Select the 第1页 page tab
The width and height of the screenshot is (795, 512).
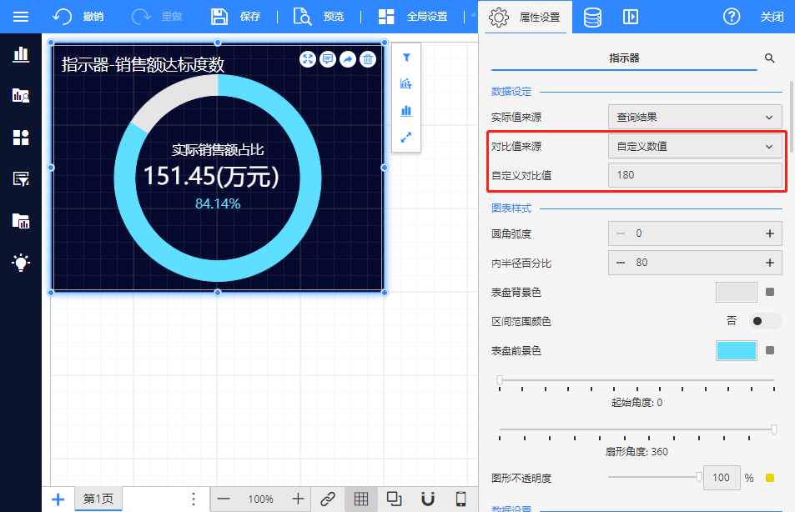(x=98, y=499)
